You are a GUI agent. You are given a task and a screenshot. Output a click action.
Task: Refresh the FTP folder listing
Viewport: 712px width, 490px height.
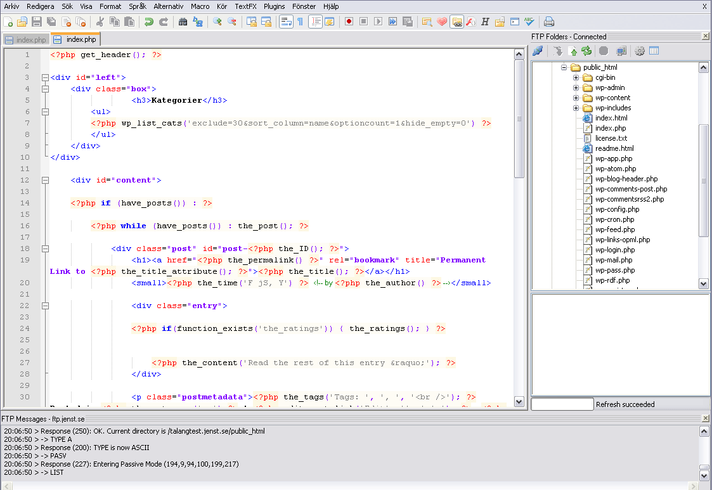click(586, 51)
